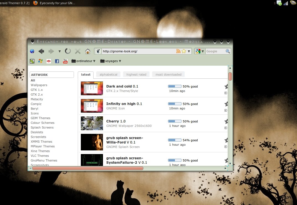This screenshot has width=297, height=205.
Task: Open the Google search engine selector dropdown
Action: pyautogui.click(x=200, y=51)
